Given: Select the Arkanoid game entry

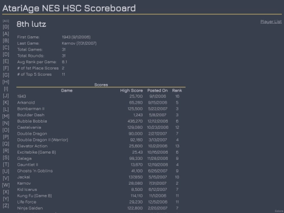Looking at the screenshot, I should point(26,103).
